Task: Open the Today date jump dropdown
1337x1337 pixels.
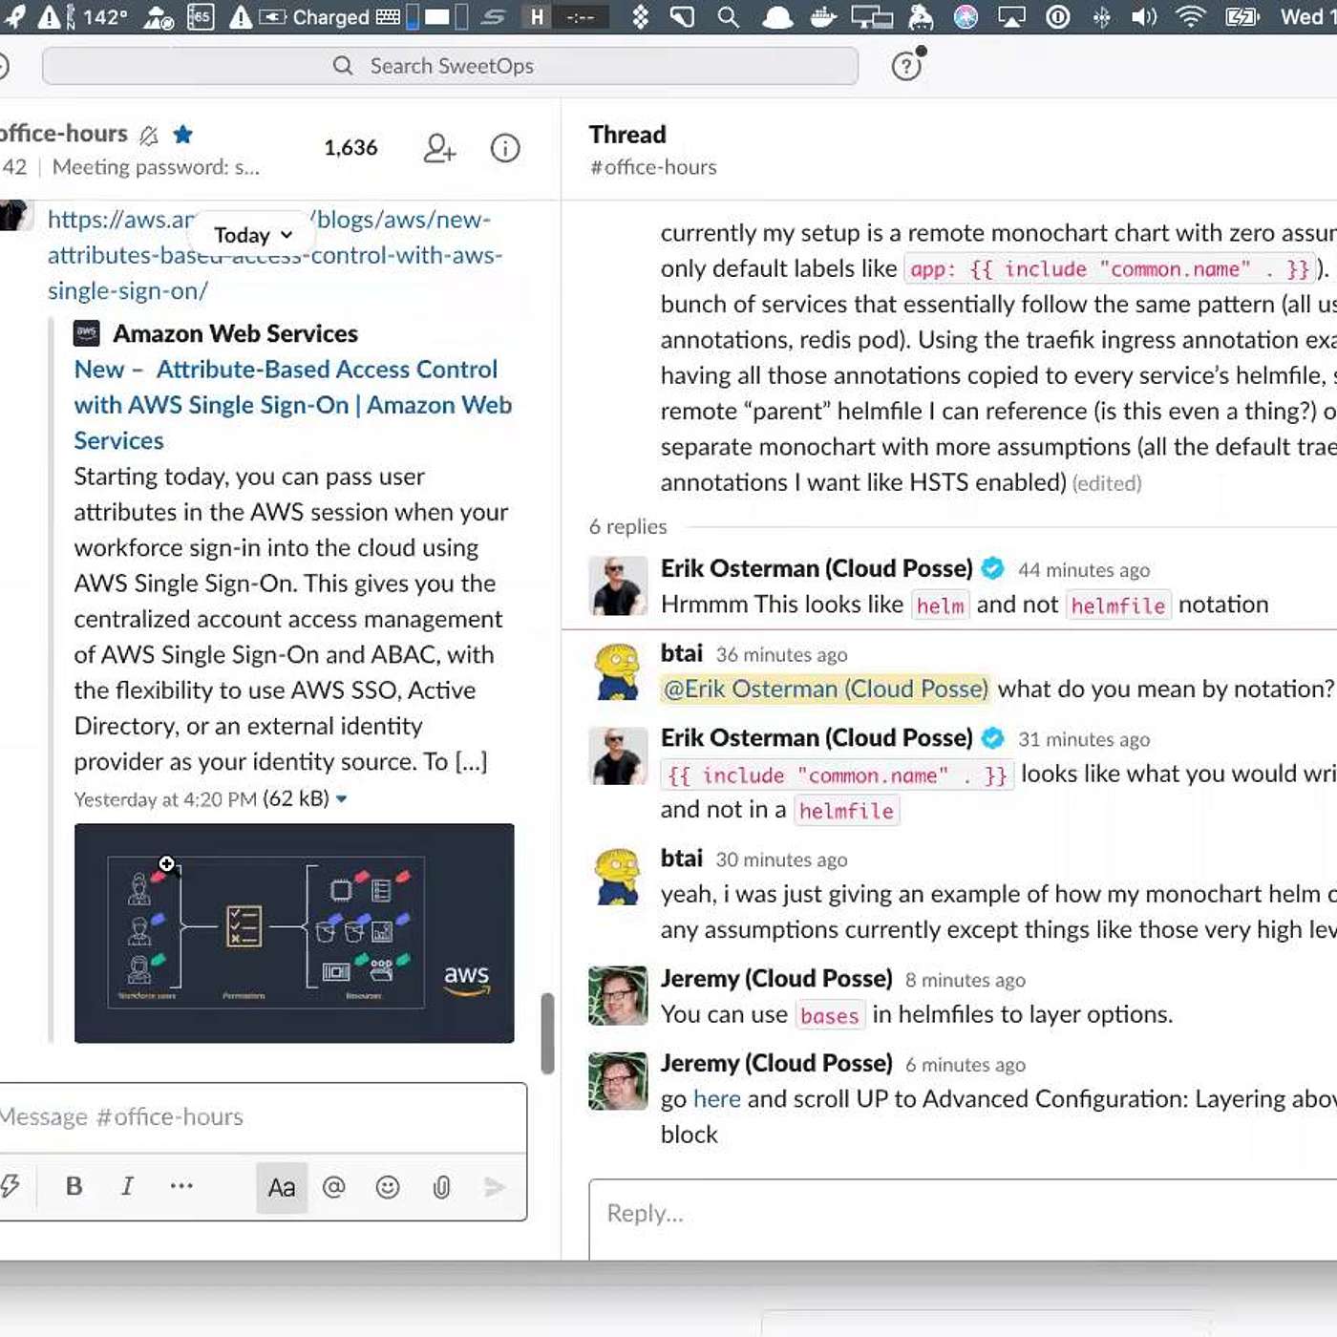Action: 253,235
